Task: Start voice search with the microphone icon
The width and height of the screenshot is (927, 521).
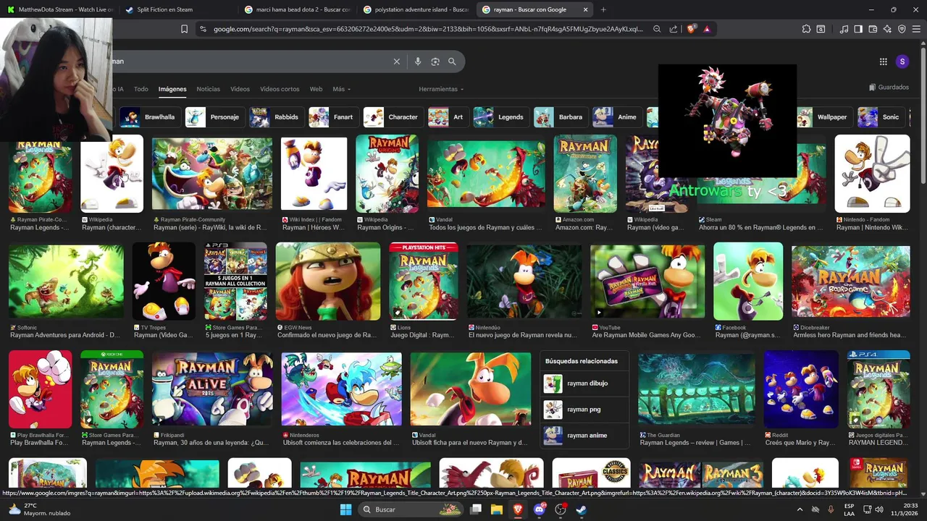Action: point(418,62)
